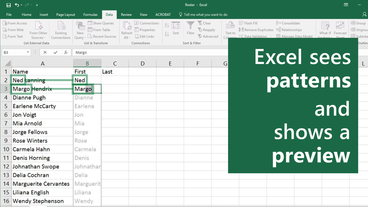View table Relationships

click(290, 30)
